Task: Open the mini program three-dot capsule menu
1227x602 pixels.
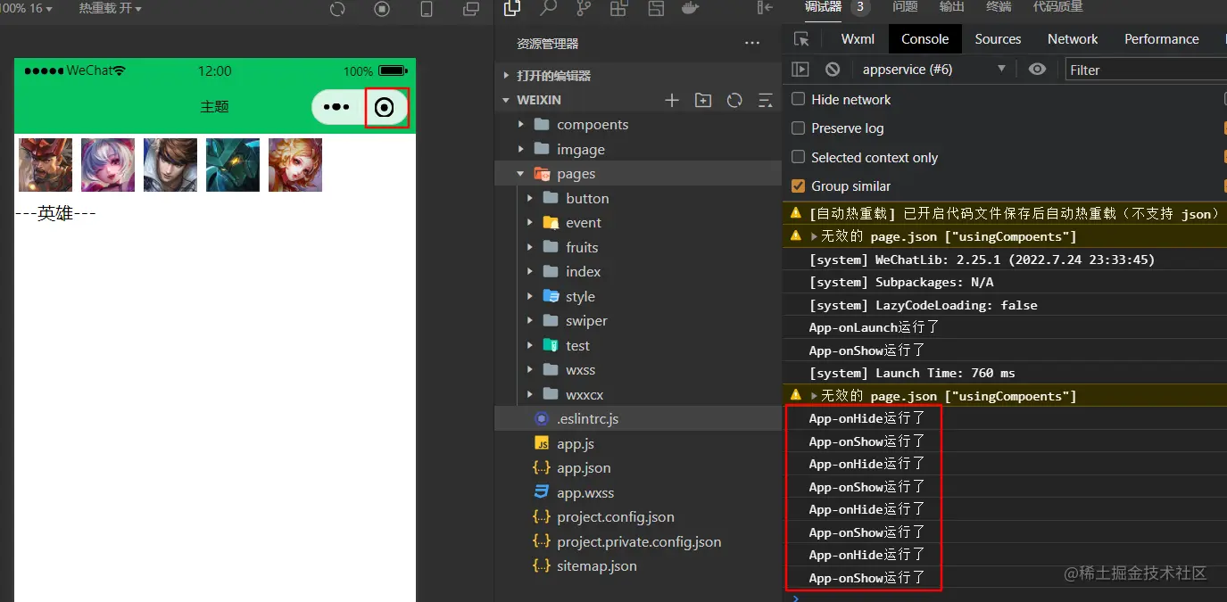Action: point(336,107)
